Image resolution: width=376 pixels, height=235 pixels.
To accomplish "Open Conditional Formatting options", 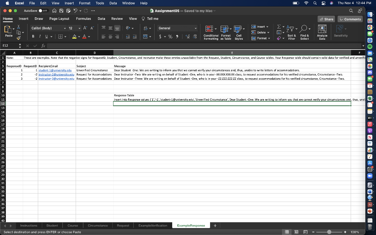I will click(210, 32).
